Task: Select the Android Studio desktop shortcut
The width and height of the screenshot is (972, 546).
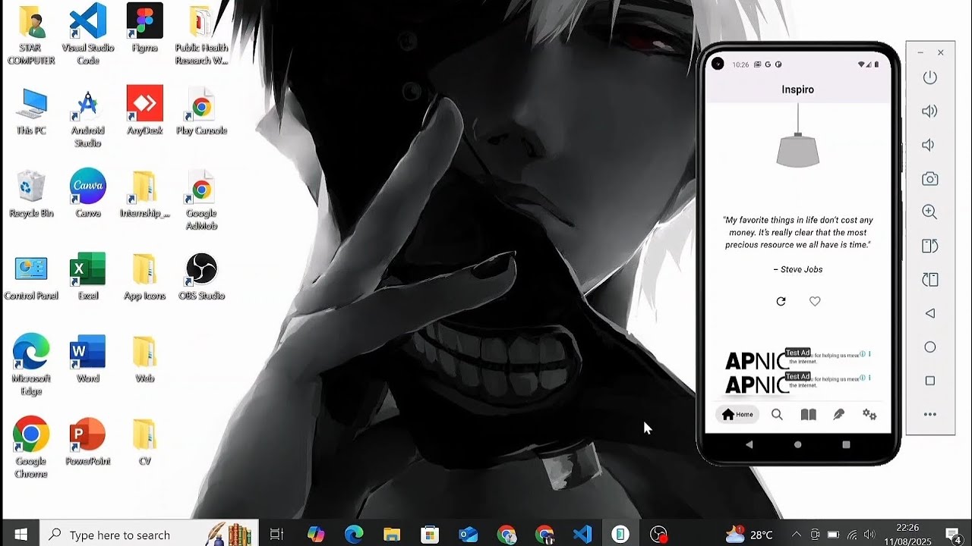Action: pos(87,118)
